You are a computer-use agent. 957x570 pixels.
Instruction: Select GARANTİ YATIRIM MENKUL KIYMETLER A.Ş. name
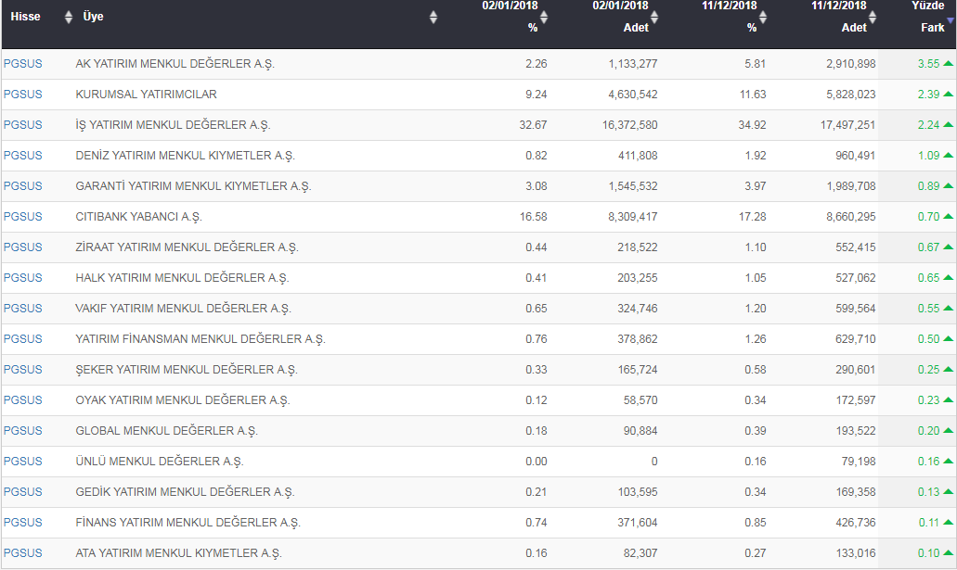click(x=193, y=186)
